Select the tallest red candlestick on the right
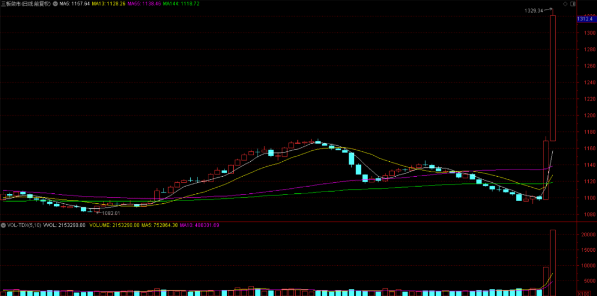 tap(552, 77)
